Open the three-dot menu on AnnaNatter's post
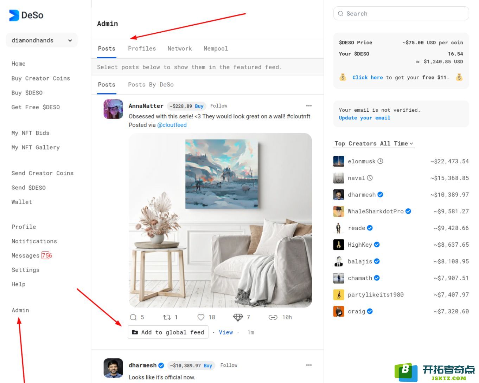Screen dimensions: 479x383 tap(309, 106)
